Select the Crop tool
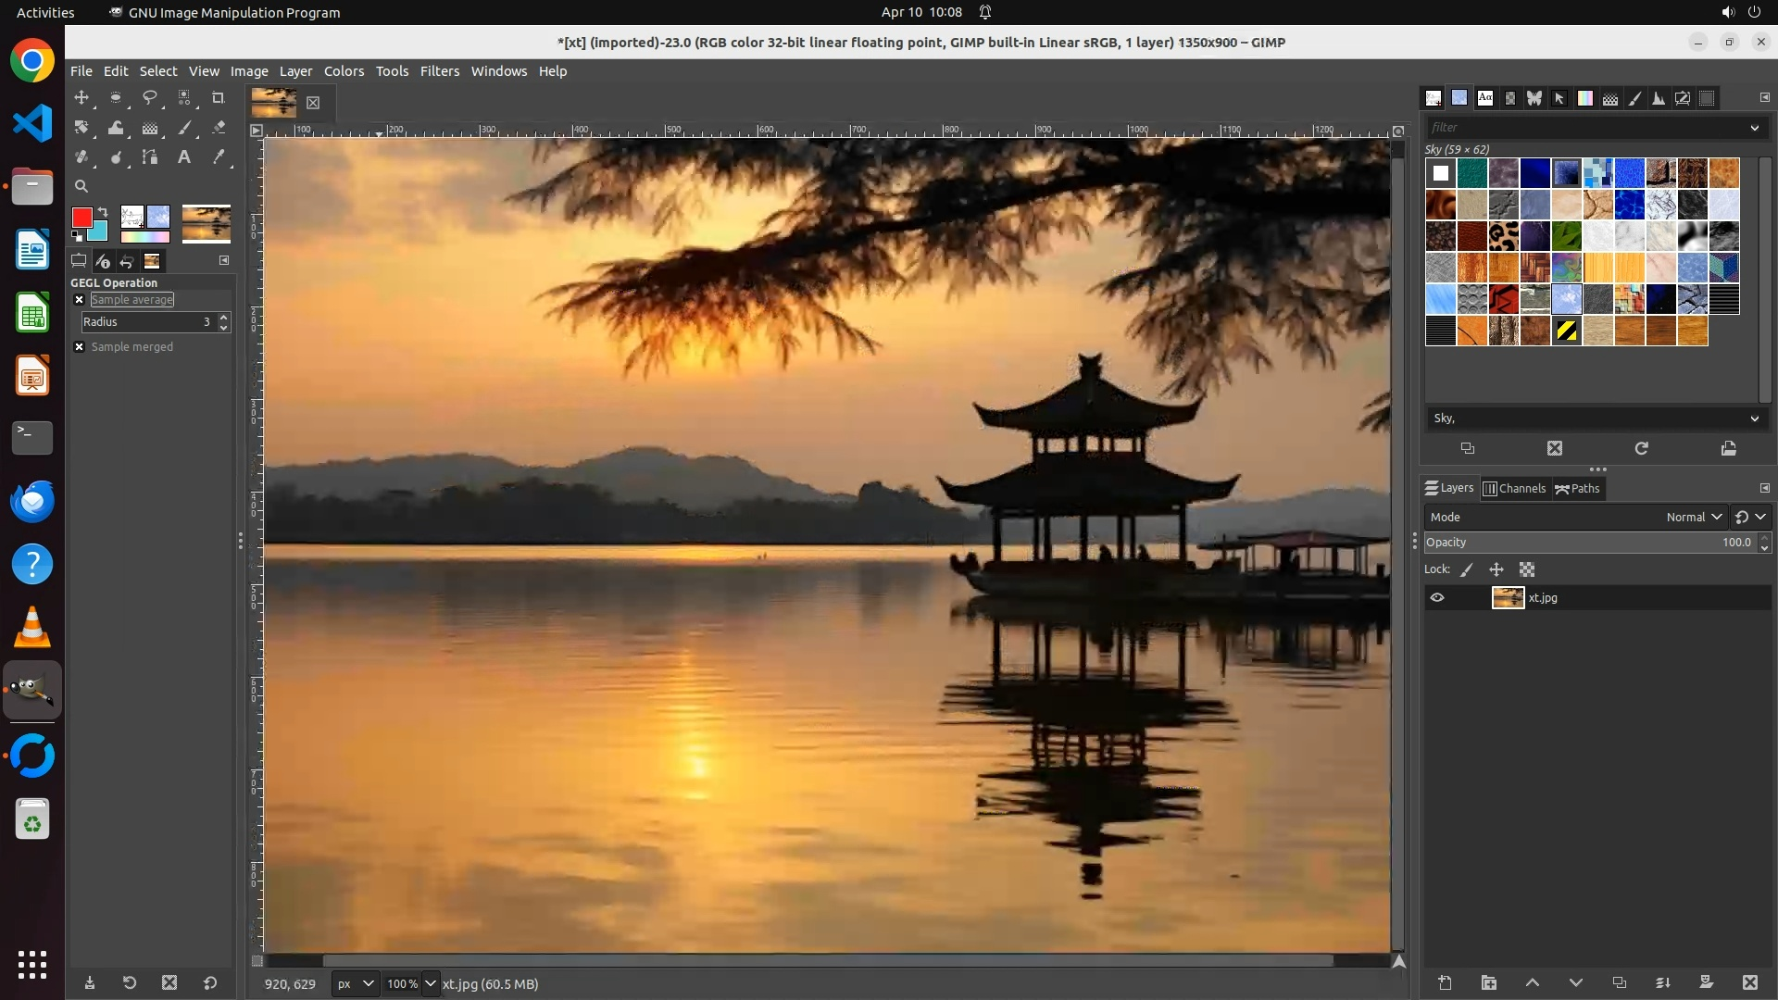This screenshot has width=1778, height=1000. 219,97
